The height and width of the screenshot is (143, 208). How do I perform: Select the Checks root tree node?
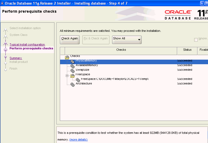[75, 56]
